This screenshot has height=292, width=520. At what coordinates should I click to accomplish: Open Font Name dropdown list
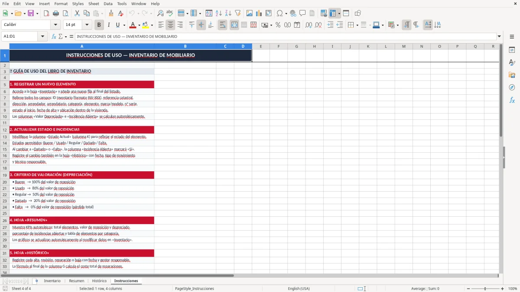pos(55,25)
